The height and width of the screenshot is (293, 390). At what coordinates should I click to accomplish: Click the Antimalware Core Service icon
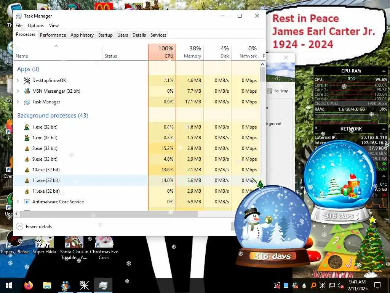pyautogui.click(x=27, y=202)
